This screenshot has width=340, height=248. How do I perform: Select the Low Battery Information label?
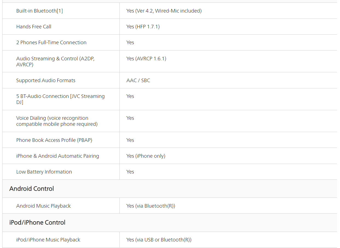tap(44, 172)
